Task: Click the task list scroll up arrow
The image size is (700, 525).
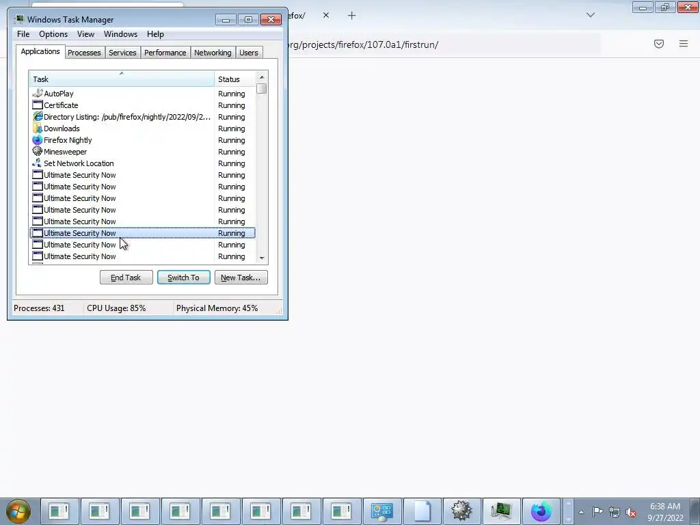Action: coord(262,77)
